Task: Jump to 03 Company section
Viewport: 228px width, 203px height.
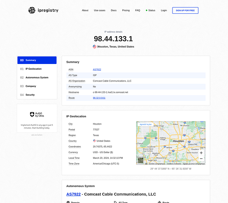Action: 37,86
